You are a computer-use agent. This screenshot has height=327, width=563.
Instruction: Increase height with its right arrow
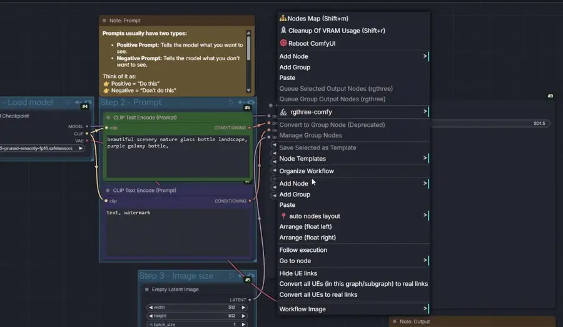tap(243, 316)
